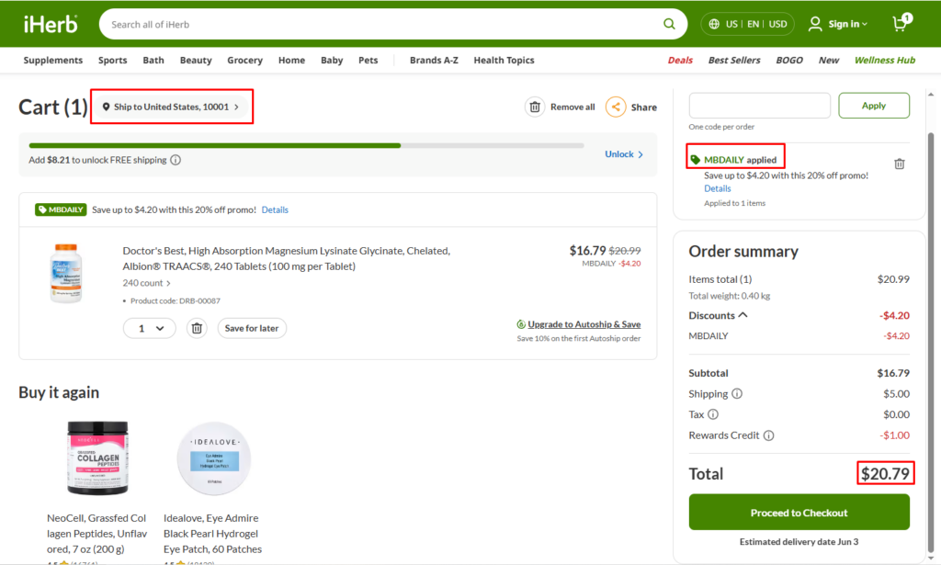Click the MBDAILY green tag badge
This screenshot has width=941, height=565.
(x=61, y=209)
